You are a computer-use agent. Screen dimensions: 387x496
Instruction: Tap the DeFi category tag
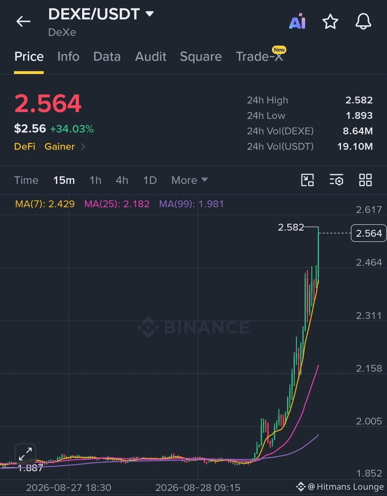pos(25,147)
